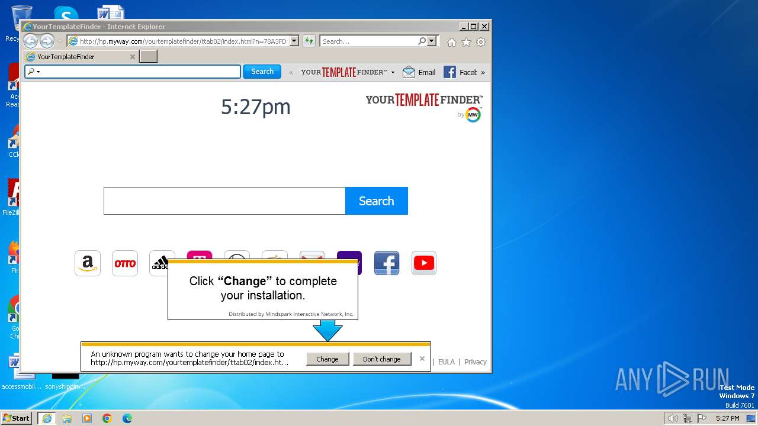Launch Chrome from taskbar
Screen dimensions: 758x426
107,418
